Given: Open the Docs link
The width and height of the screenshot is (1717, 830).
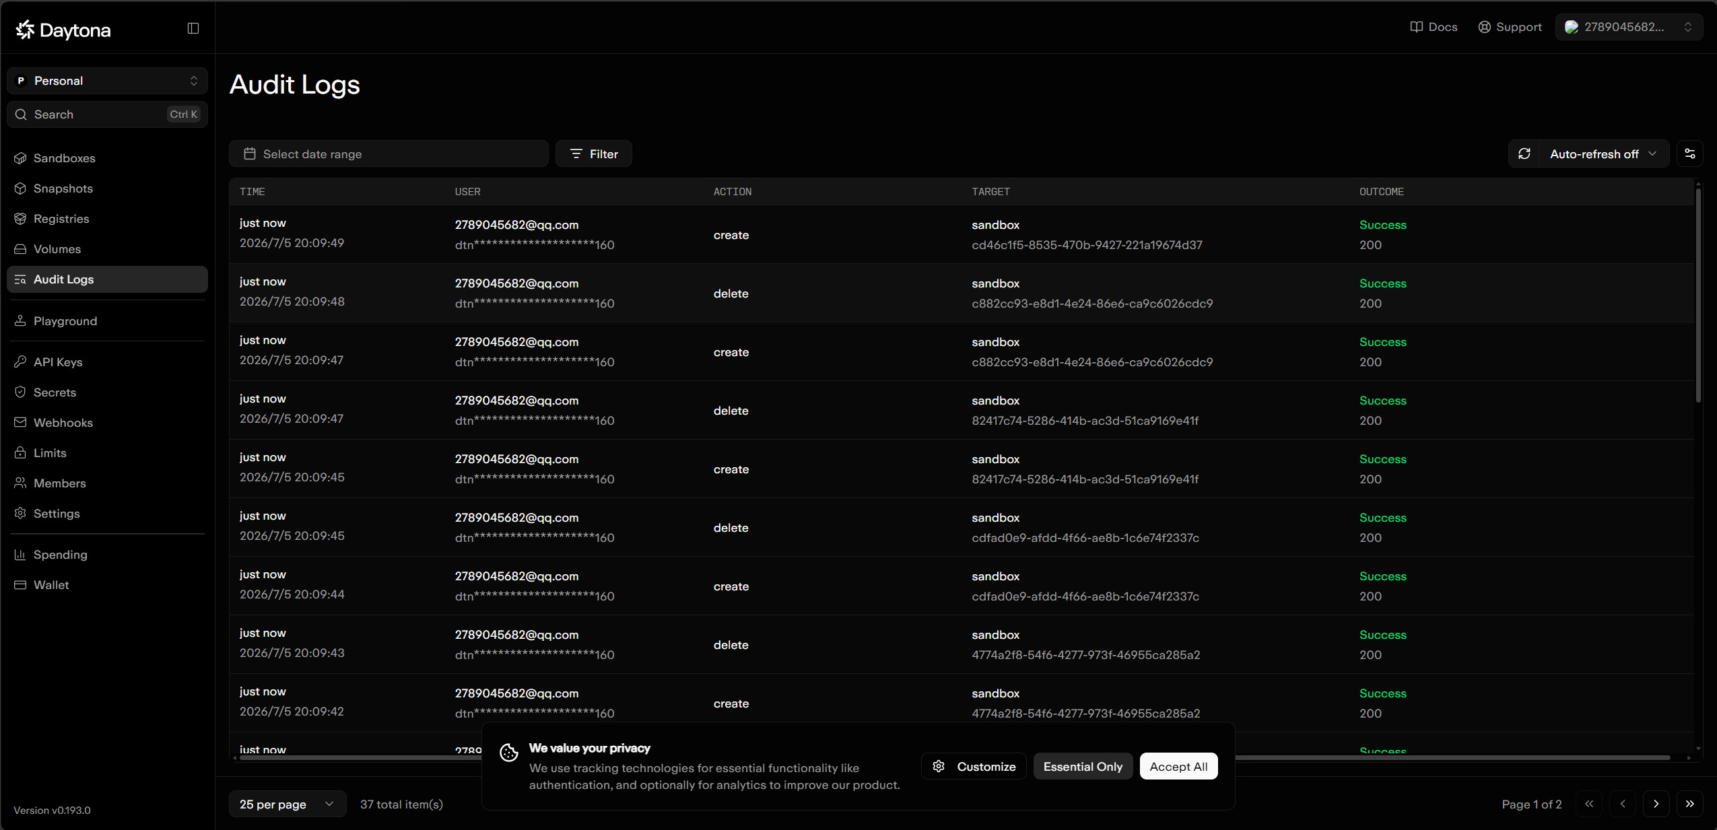Looking at the screenshot, I should pyautogui.click(x=1434, y=27).
